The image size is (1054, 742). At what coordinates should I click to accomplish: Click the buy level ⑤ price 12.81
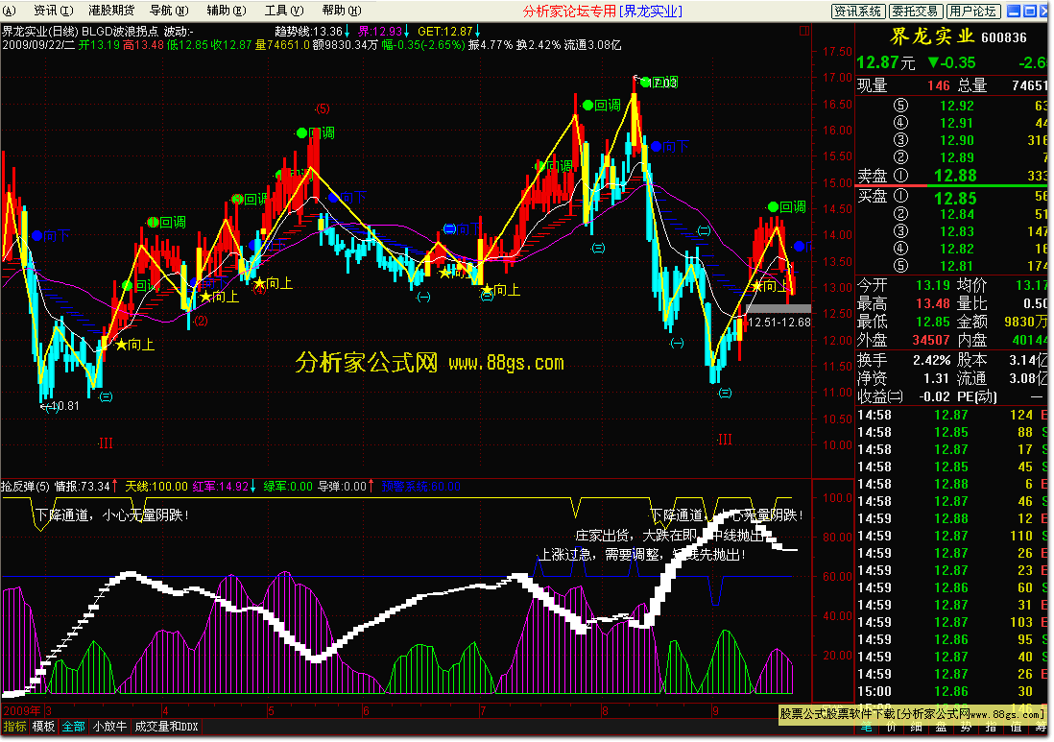coord(956,266)
